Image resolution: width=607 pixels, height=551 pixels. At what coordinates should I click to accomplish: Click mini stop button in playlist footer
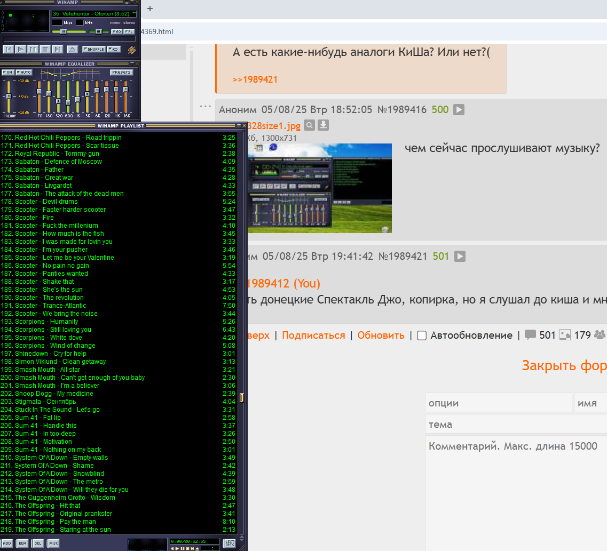point(187,548)
